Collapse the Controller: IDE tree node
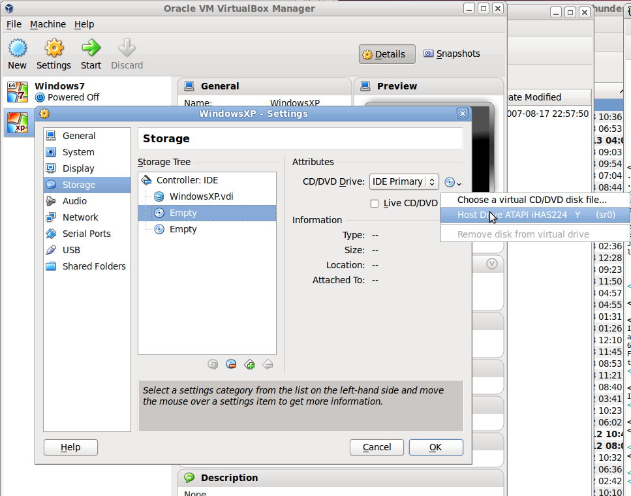 (x=146, y=180)
